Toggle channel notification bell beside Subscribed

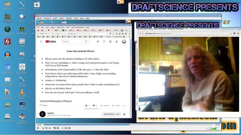tap(124, 114)
